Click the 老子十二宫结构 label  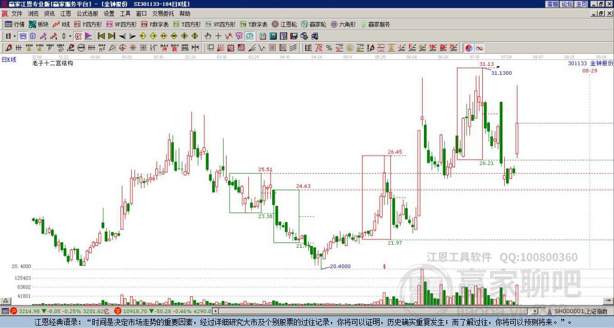pyautogui.click(x=53, y=63)
